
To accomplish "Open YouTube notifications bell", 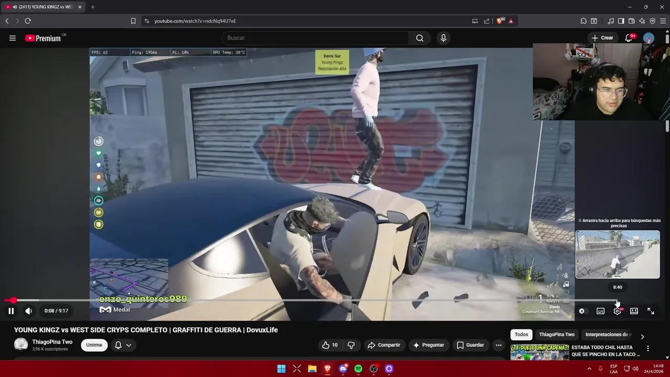I will pos(630,38).
